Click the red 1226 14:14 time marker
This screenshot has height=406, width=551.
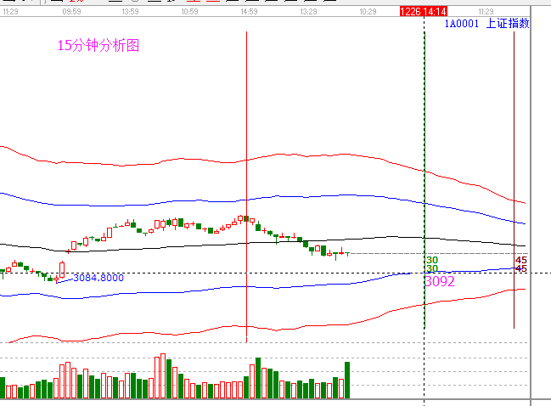(424, 12)
